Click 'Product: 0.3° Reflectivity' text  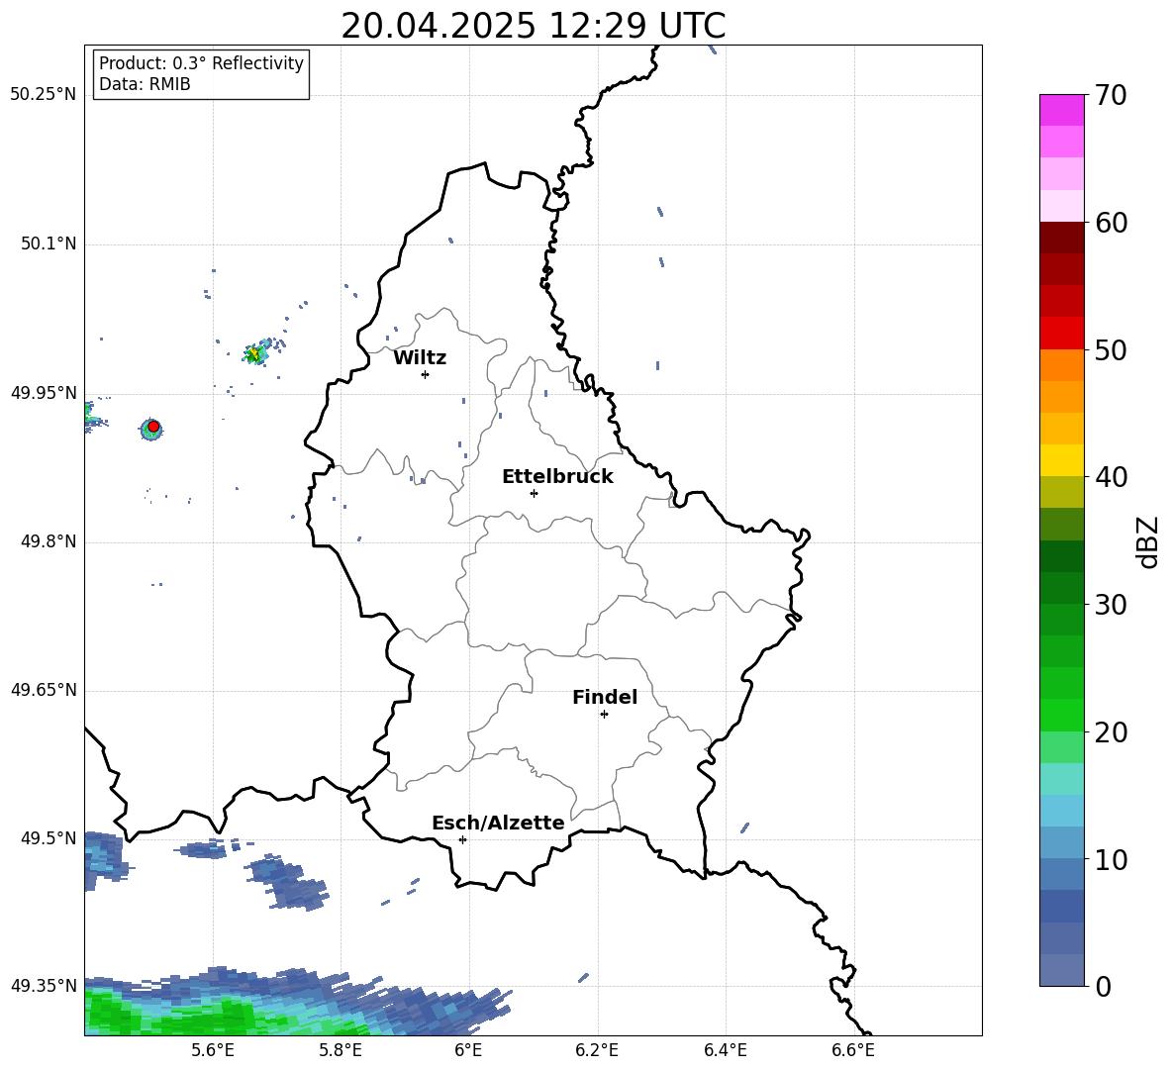pos(201,62)
